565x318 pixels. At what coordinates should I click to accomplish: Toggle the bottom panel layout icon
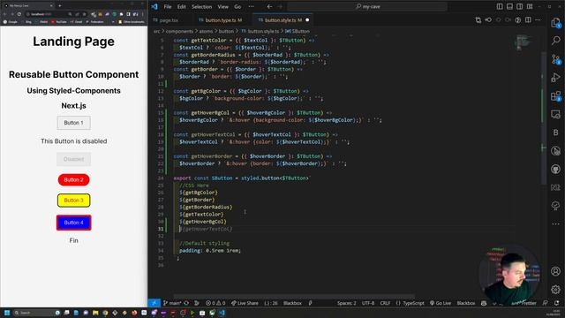click(x=509, y=6)
